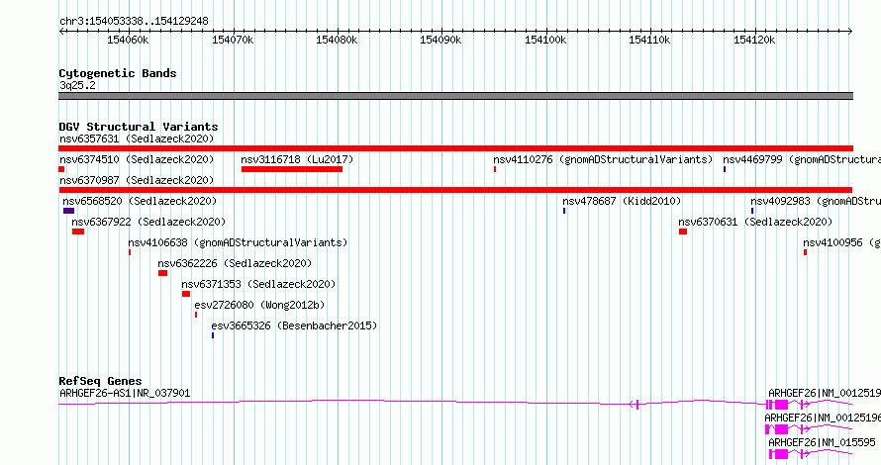Image resolution: width=881 pixels, height=465 pixels.
Task: Click the ARHGEF26|NM_015595 transcript label
Action: (822, 442)
